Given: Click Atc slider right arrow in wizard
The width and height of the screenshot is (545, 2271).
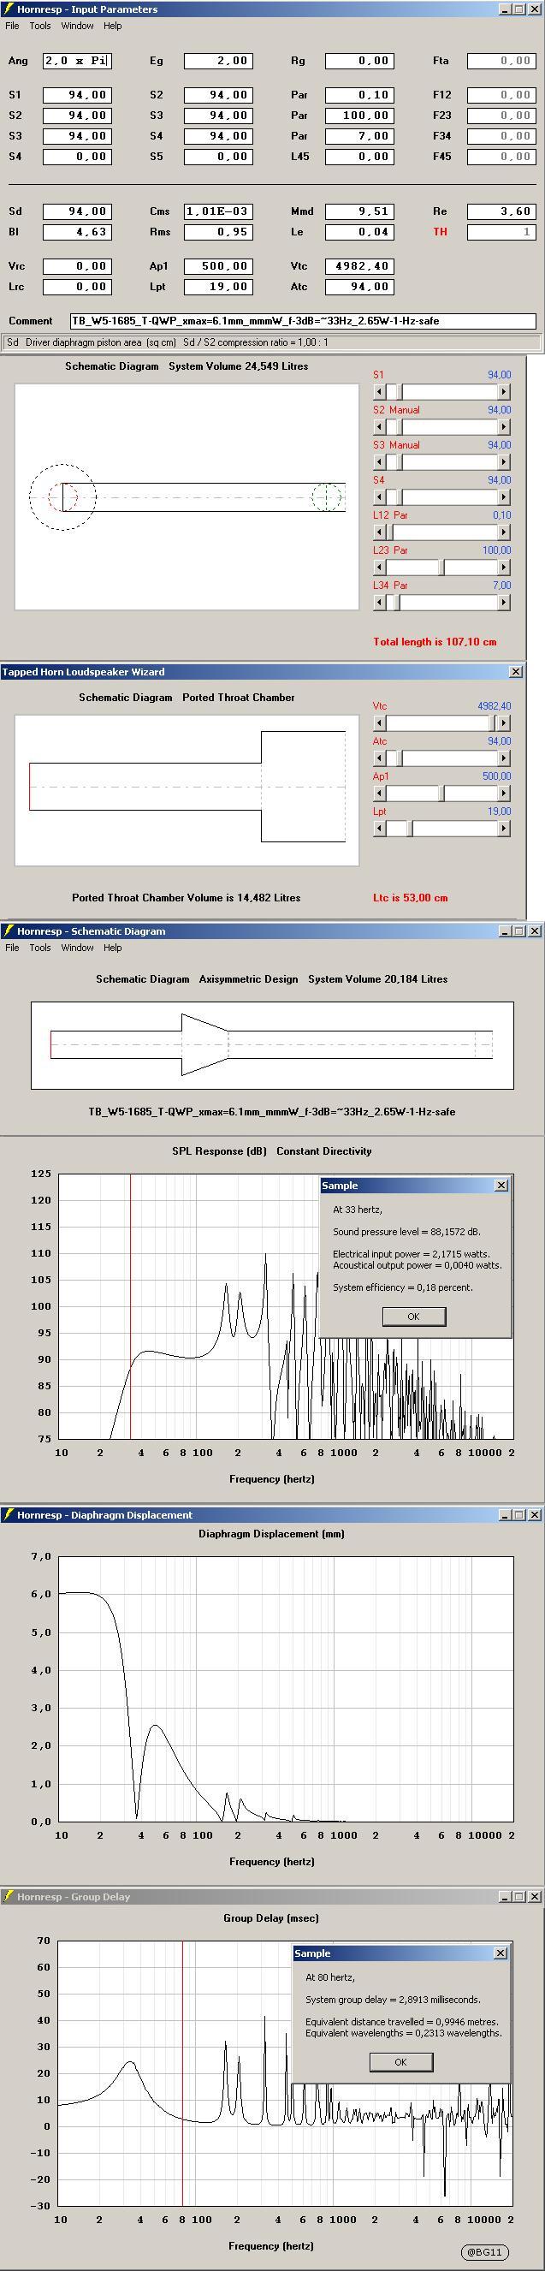Looking at the screenshot, I should click(504, 758).
